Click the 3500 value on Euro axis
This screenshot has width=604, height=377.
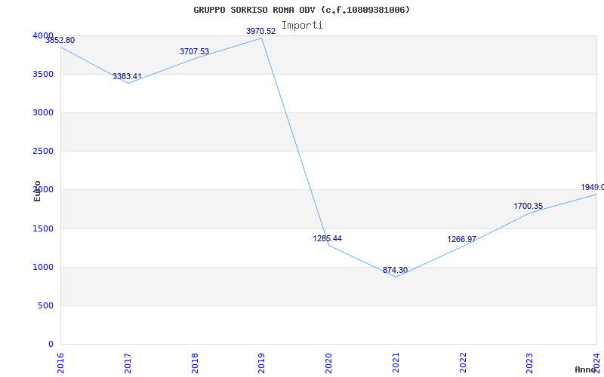coord(43,74)
